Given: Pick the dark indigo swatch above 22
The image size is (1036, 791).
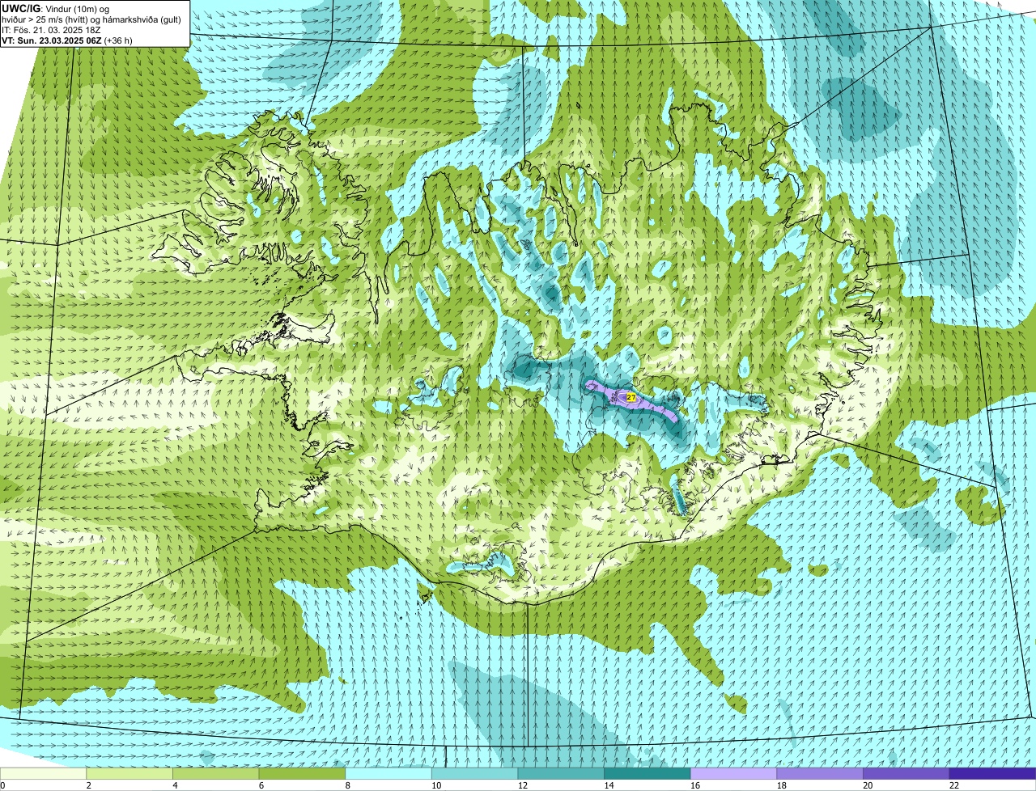Looking at the screenshot, I should [992, 773].
